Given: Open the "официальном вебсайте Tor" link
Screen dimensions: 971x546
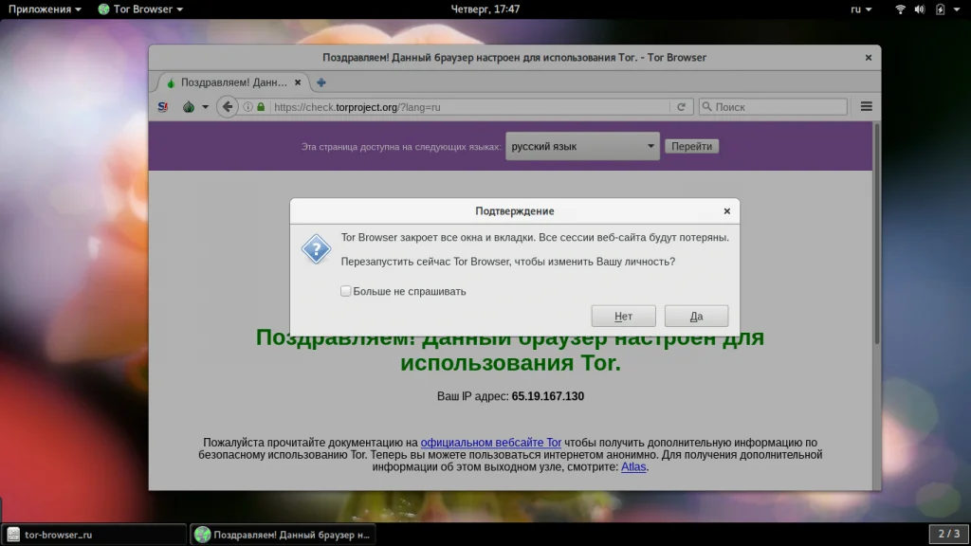Looking at the screenshot, I should (491, 443).
